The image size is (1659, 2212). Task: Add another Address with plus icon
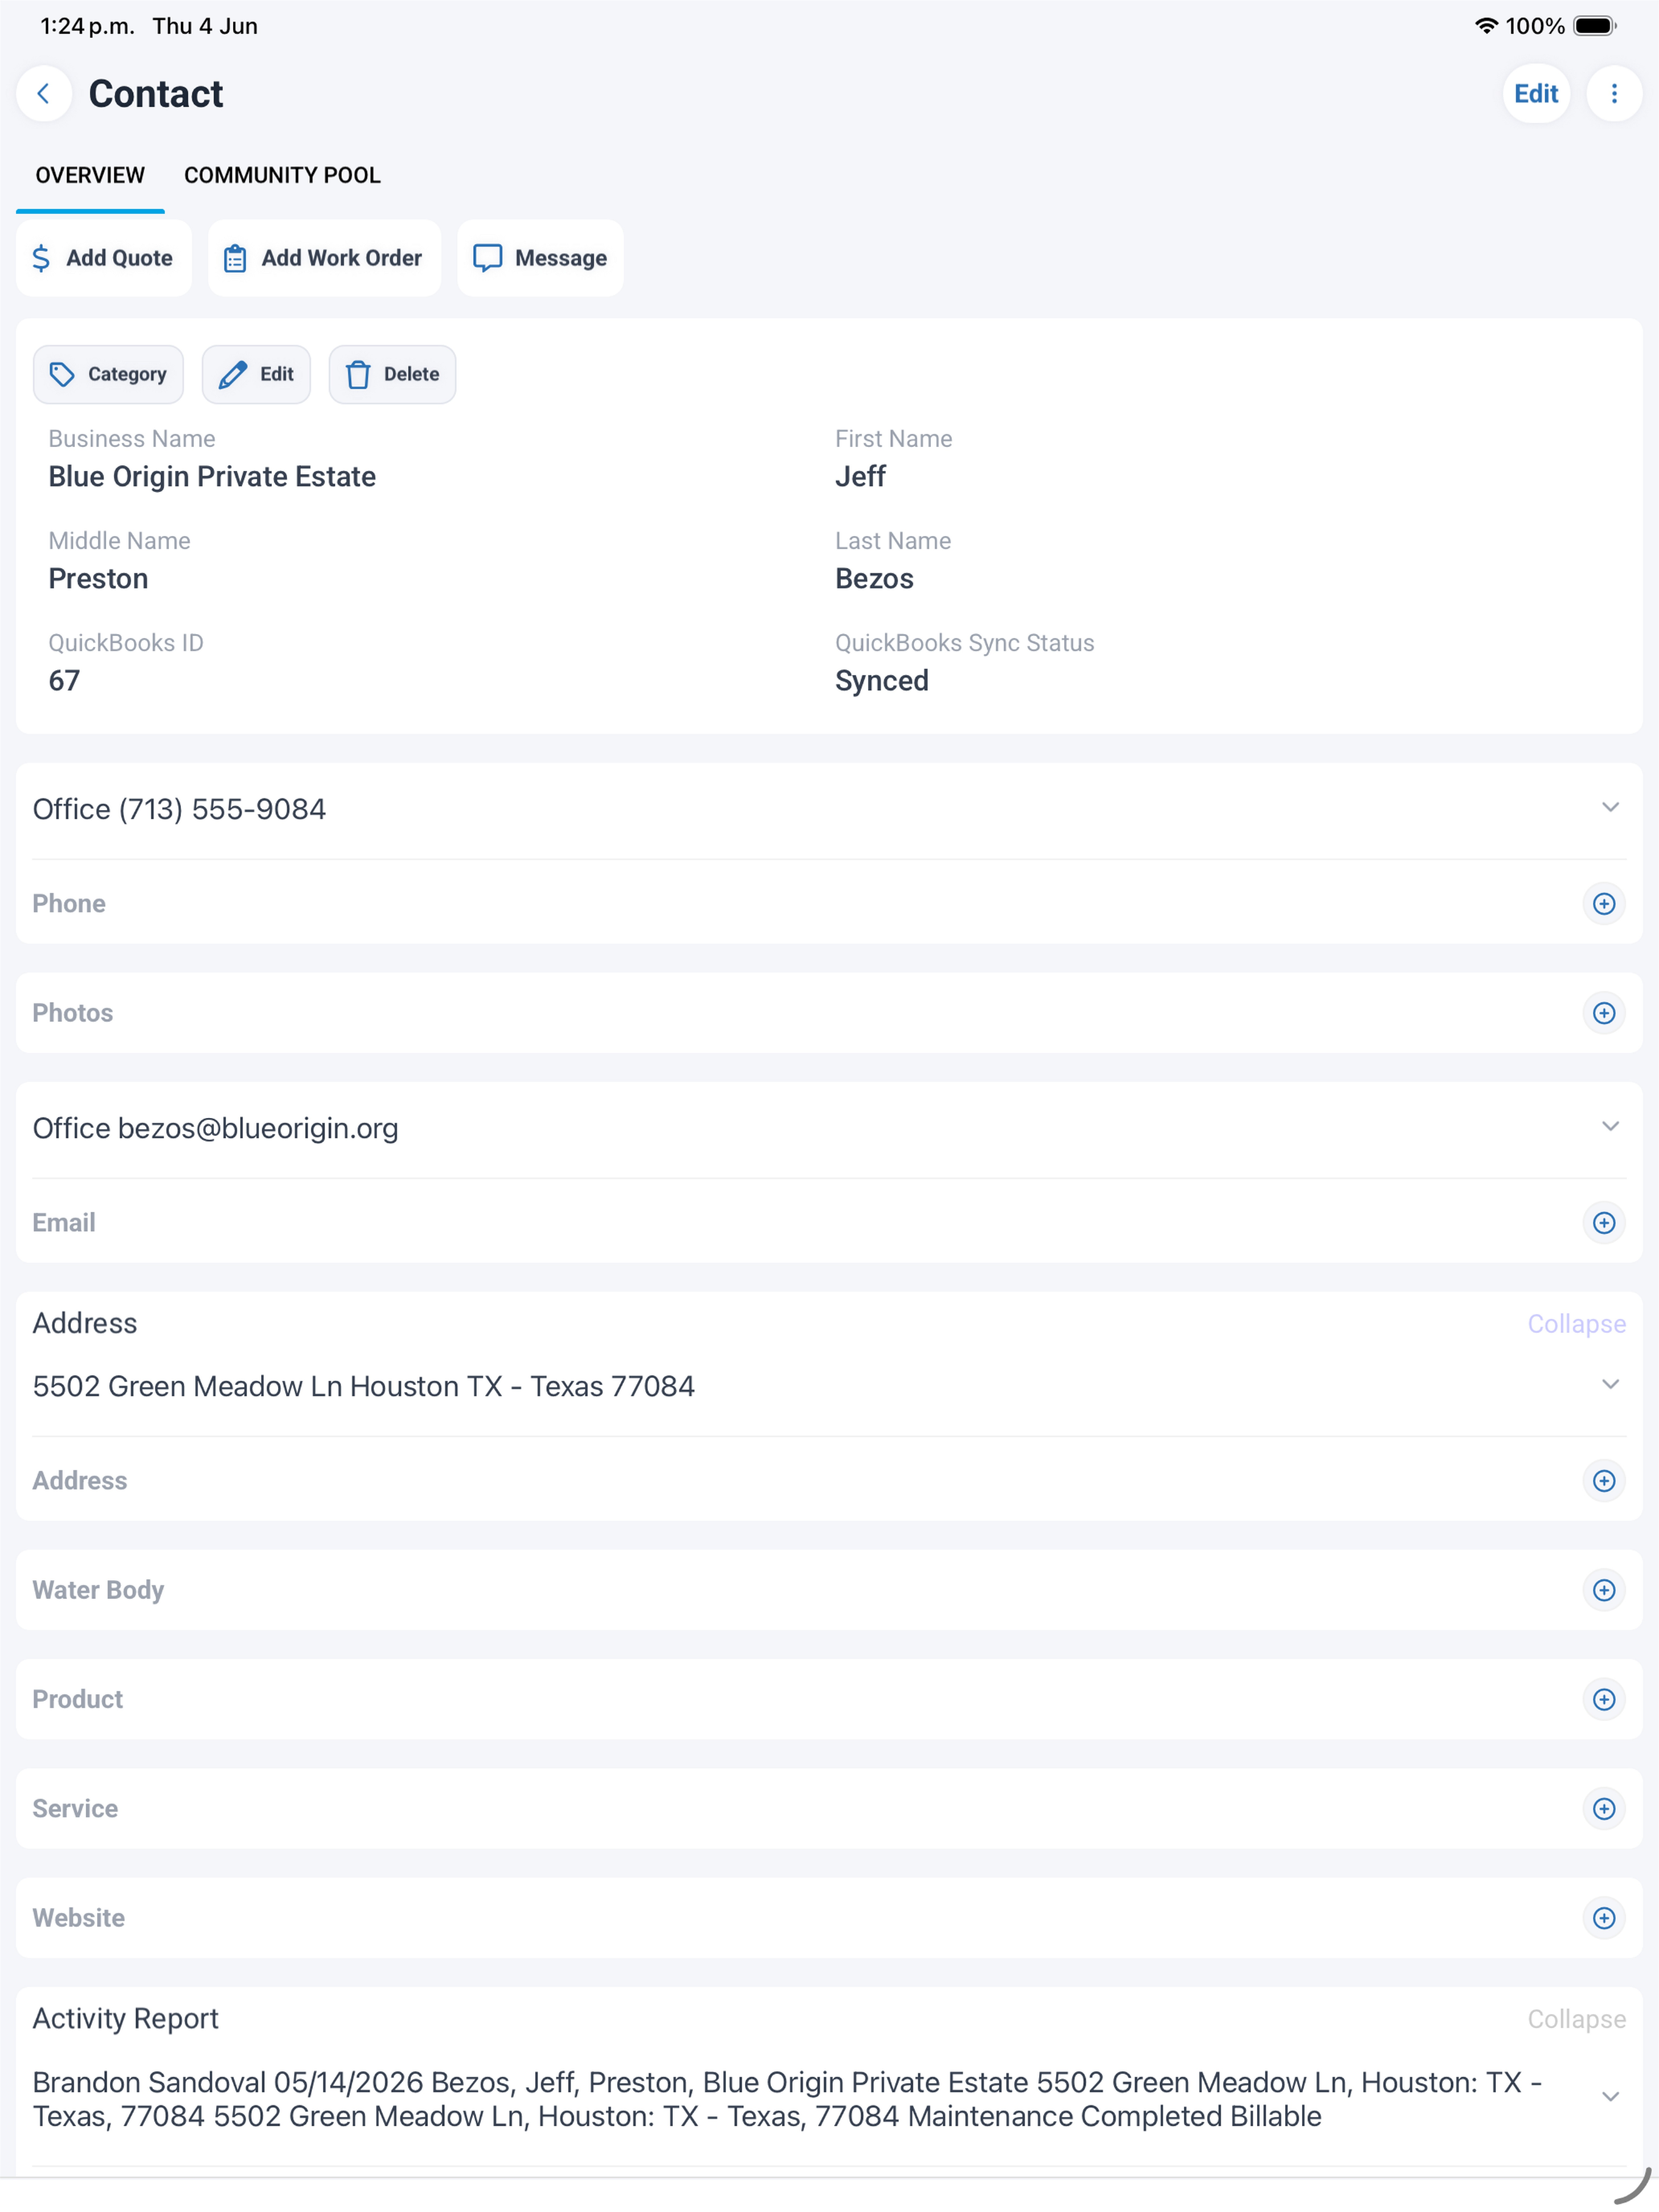tap(1604, 1481)
